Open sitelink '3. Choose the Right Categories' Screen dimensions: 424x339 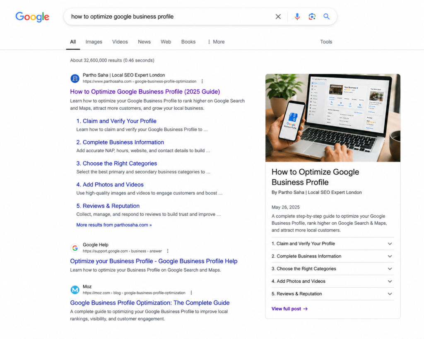(x=116, y=163)
